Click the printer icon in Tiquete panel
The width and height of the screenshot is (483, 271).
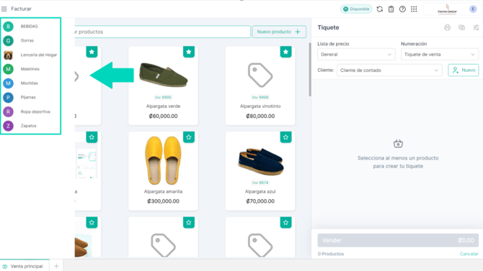[x=447, y=27]
